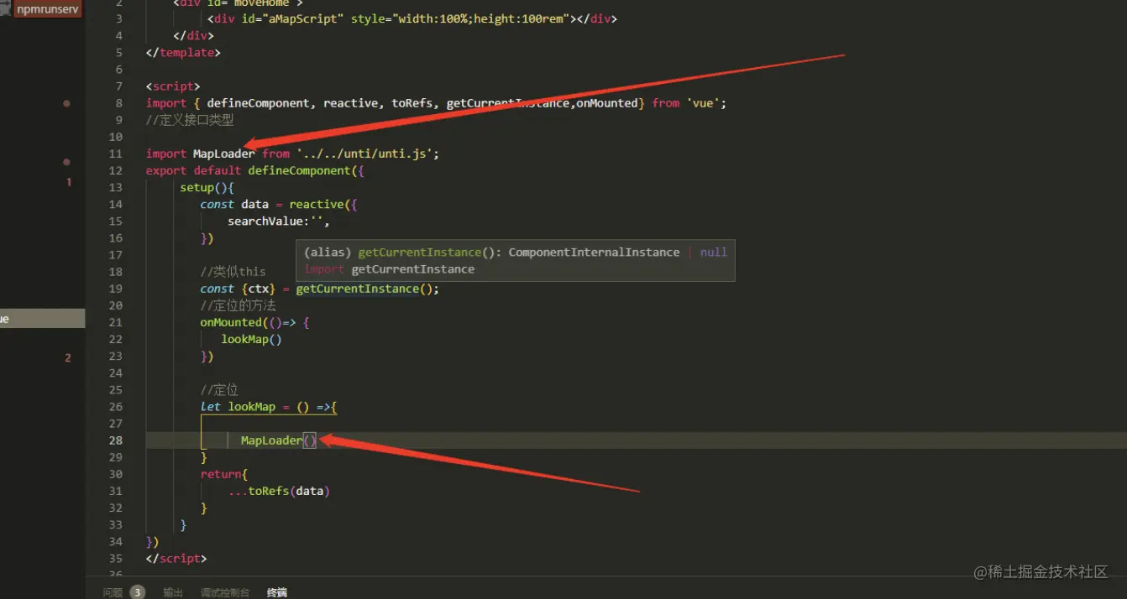Click the closing </template> tag

[183, 52]
